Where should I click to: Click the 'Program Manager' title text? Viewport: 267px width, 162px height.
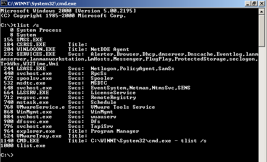[x=115, y=131]
